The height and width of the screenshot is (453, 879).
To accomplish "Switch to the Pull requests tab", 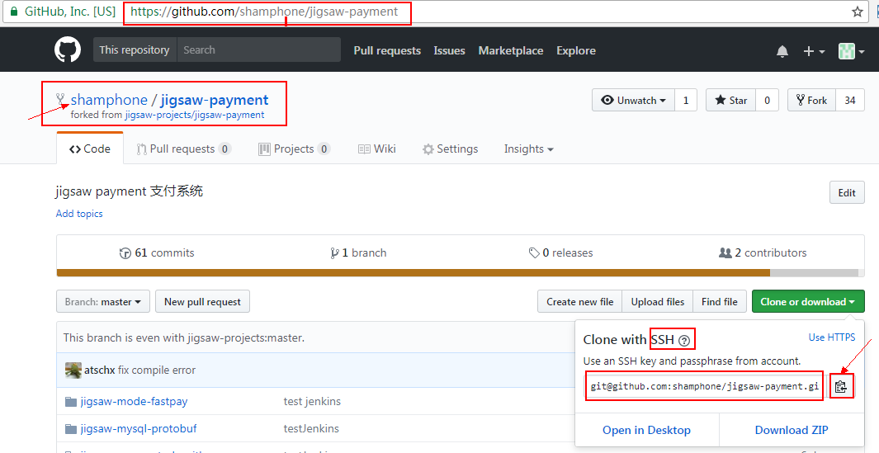I will pos(183,149).
